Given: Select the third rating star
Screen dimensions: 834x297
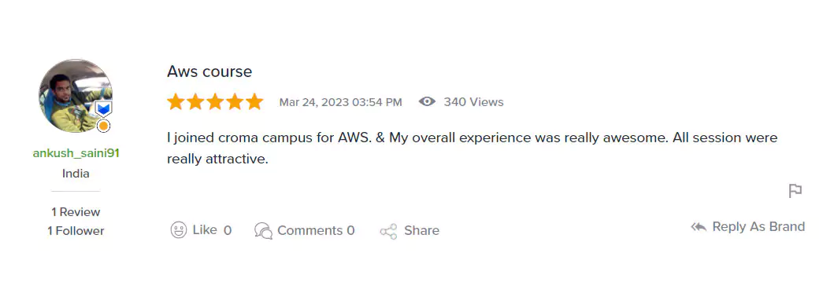Looking at the screenshot, I should tap(215, 101).
